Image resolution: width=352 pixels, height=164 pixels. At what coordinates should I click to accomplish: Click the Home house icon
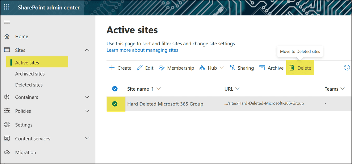coord(7,36)
